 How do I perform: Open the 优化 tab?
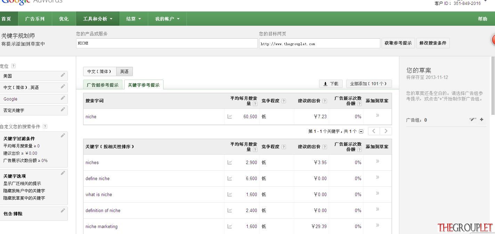point(64,19)
